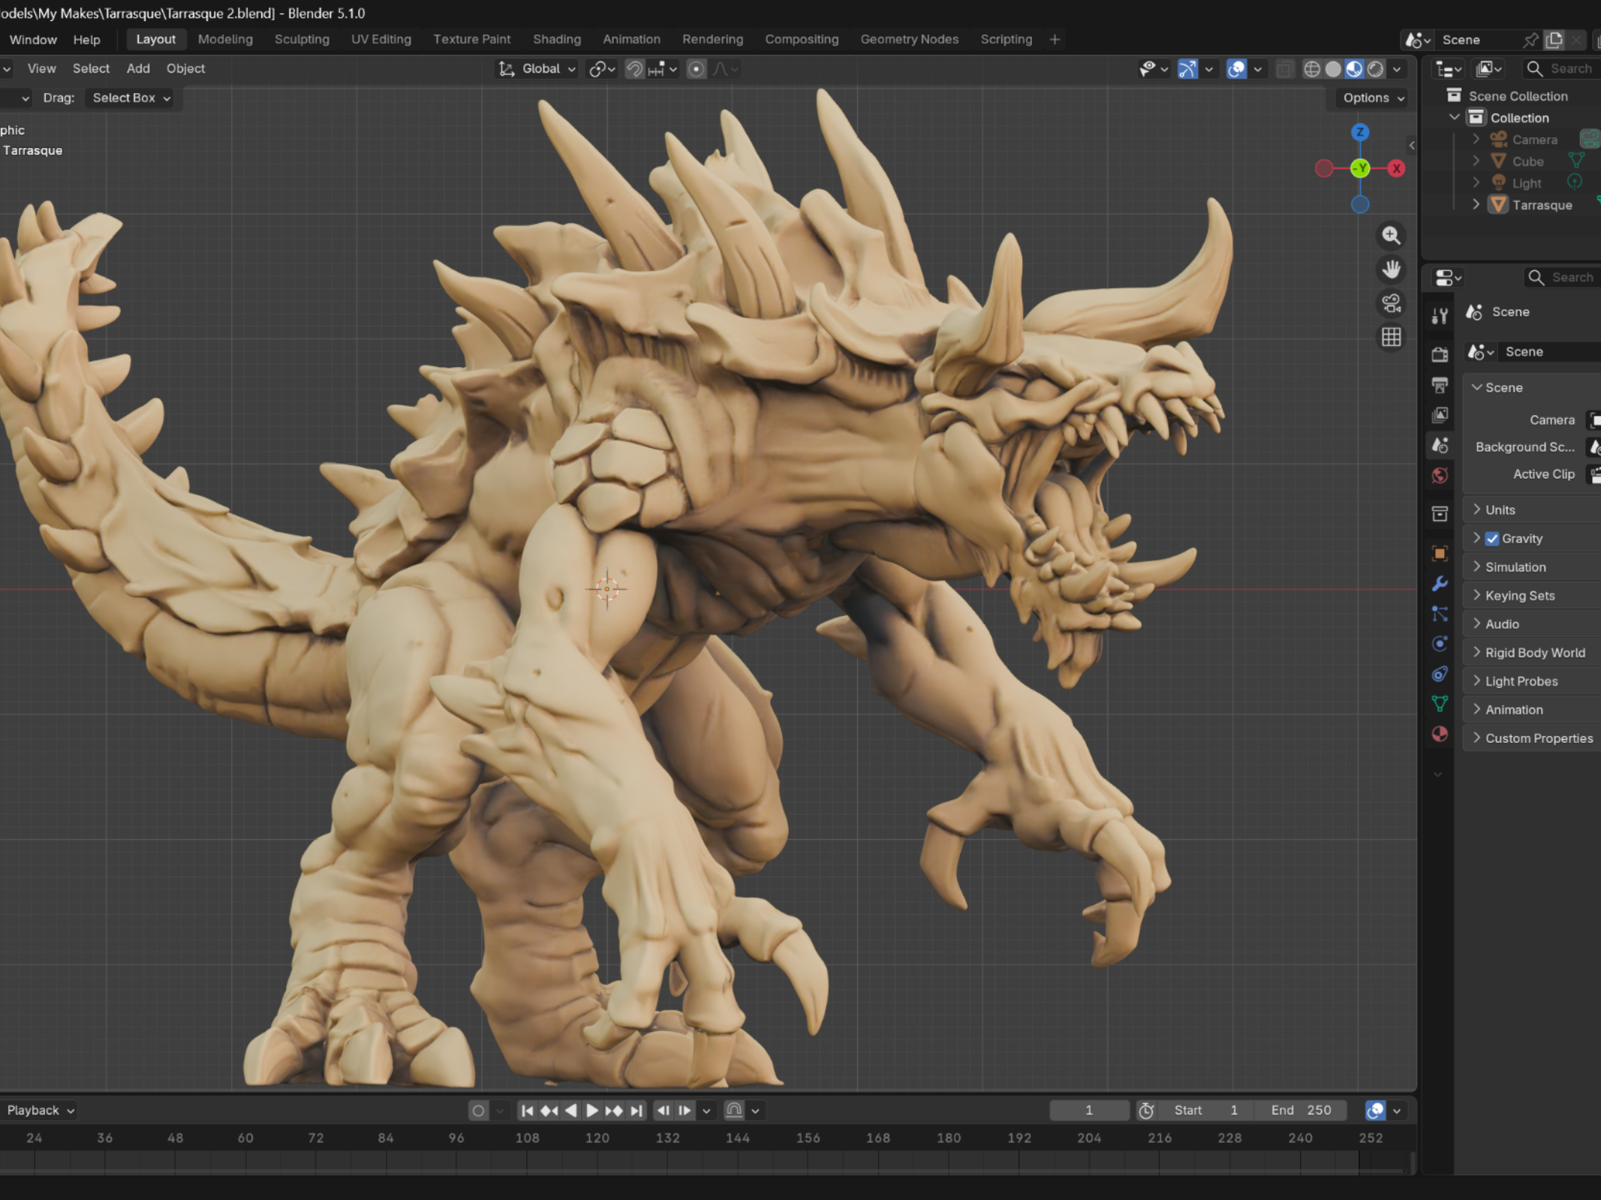Open the Global orientation dropdown
The height and width of the screenshot is (1200, 1601).
pyautogui.click(x=537, y=69)
